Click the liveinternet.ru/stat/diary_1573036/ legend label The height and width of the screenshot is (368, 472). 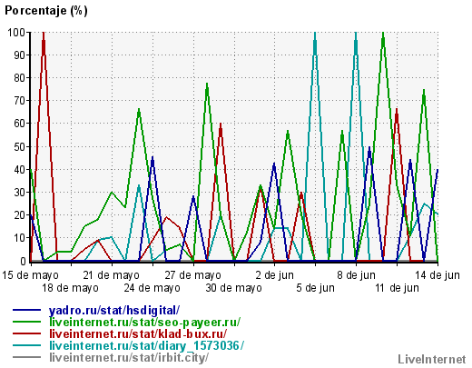(x=146, y=345)
